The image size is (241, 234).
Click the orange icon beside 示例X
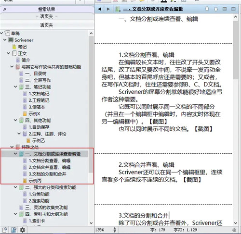point(25,114)
